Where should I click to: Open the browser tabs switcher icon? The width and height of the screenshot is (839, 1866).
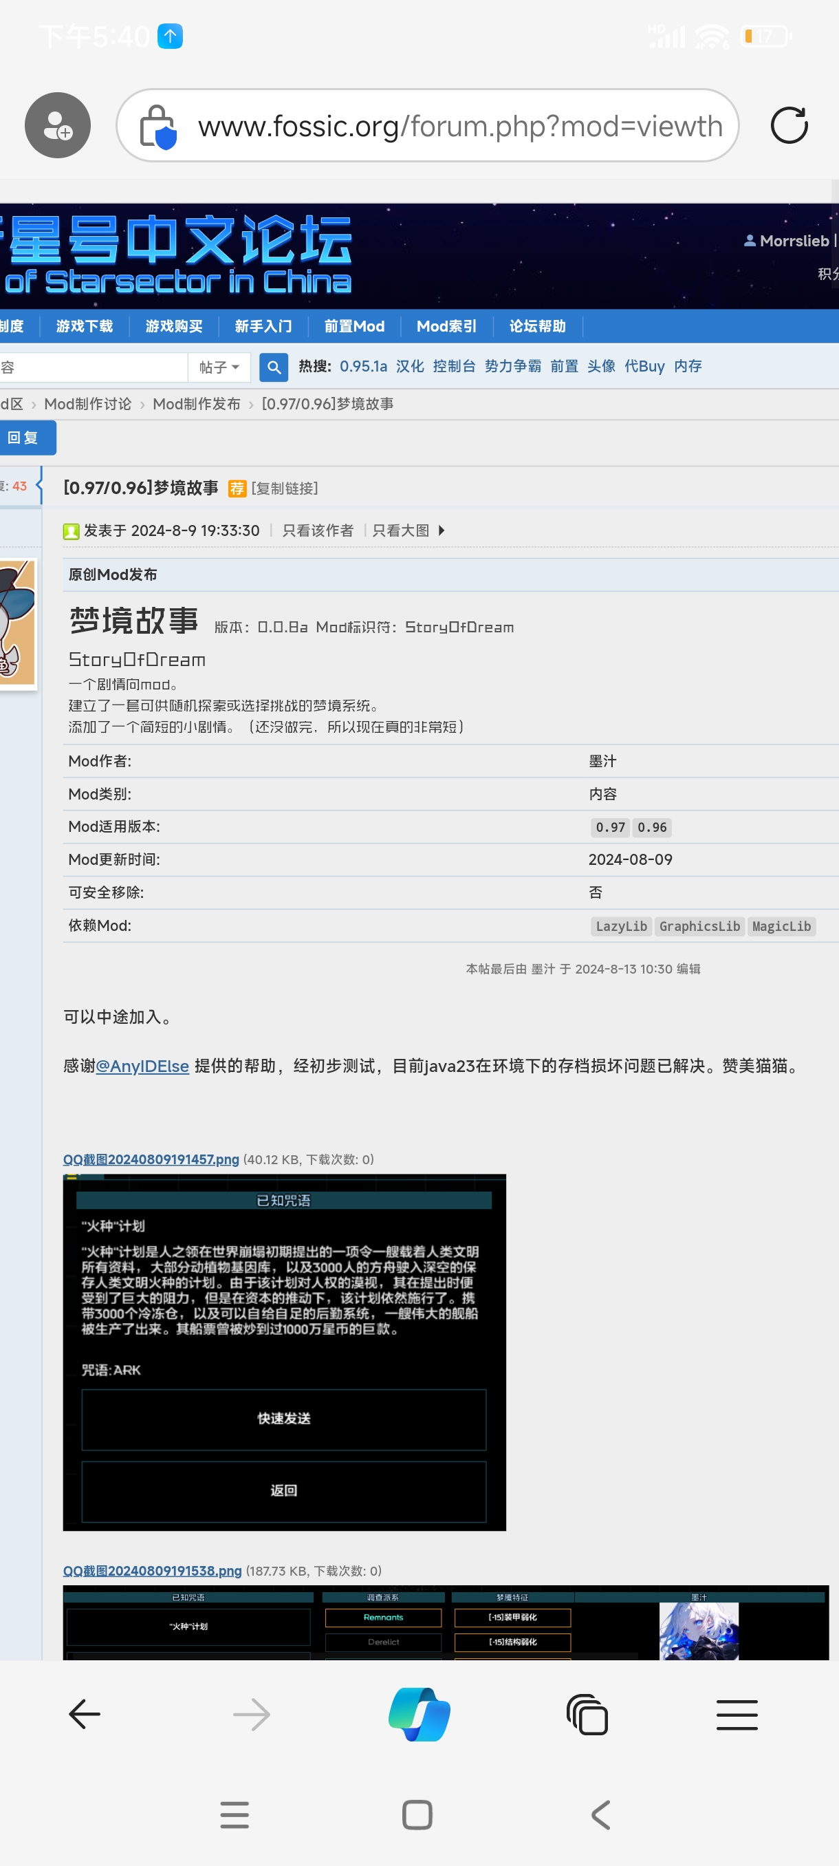tap(587, 1714)
